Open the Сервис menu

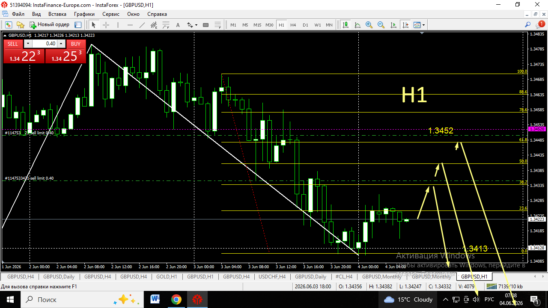pyautogui.click(x=111, y=14)
